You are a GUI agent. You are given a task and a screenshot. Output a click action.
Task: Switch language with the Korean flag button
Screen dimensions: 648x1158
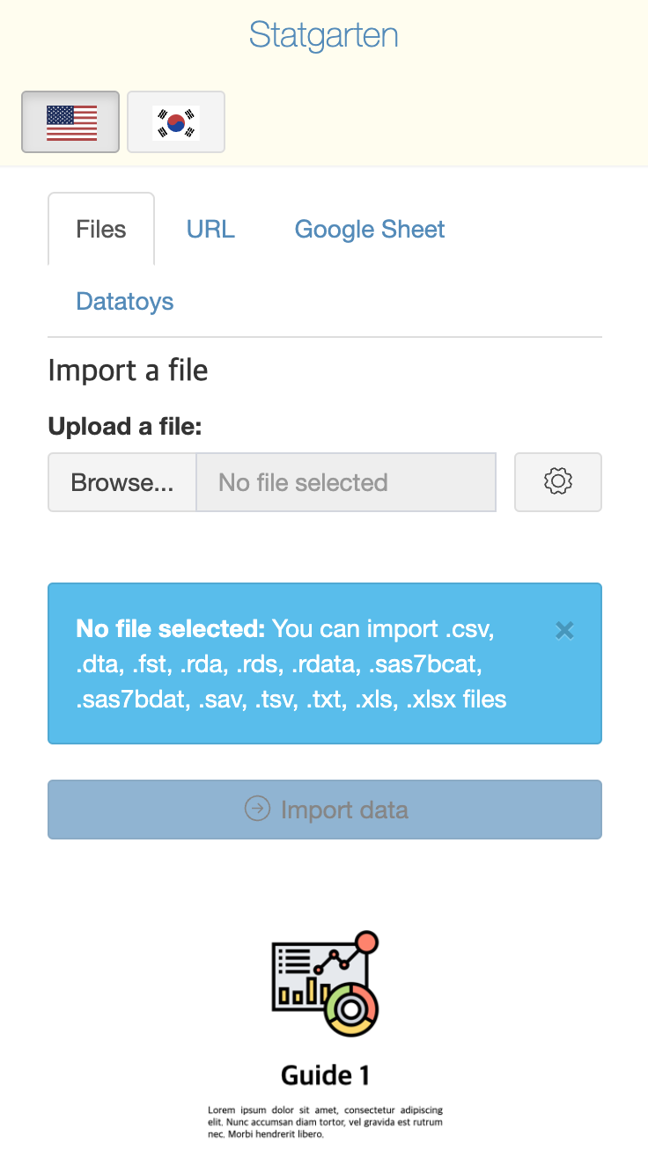(x=176, y=121)
